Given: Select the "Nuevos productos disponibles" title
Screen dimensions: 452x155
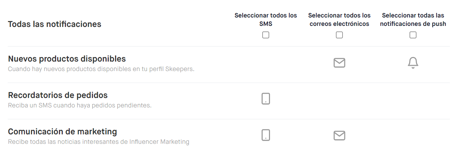Looking at the screenshot, I should 67,58.
